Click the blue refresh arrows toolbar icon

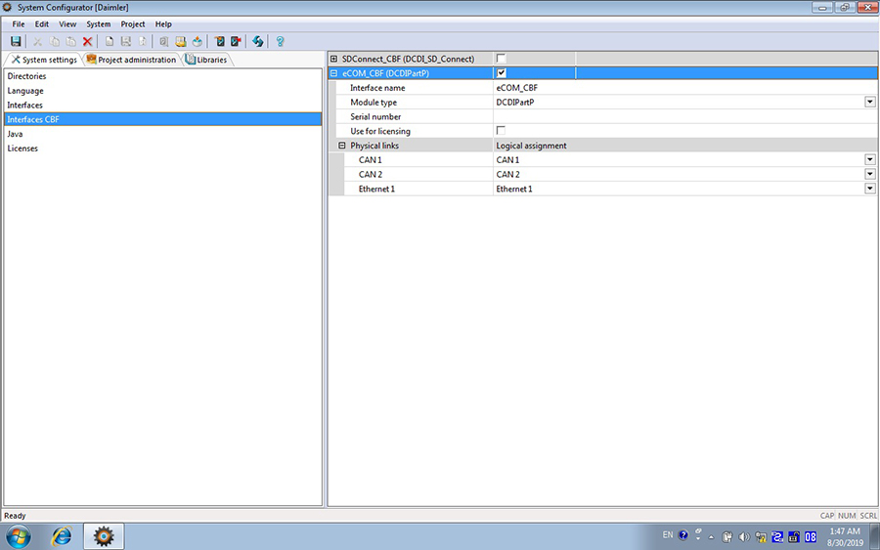pyautogui.click(x=258, y=41)
